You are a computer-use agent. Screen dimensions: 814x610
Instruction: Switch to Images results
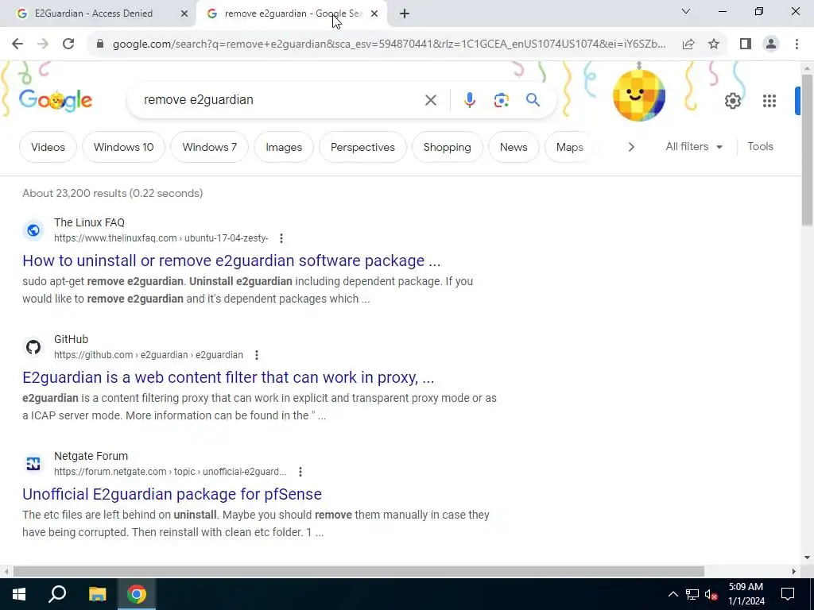(x=284, y=147)
